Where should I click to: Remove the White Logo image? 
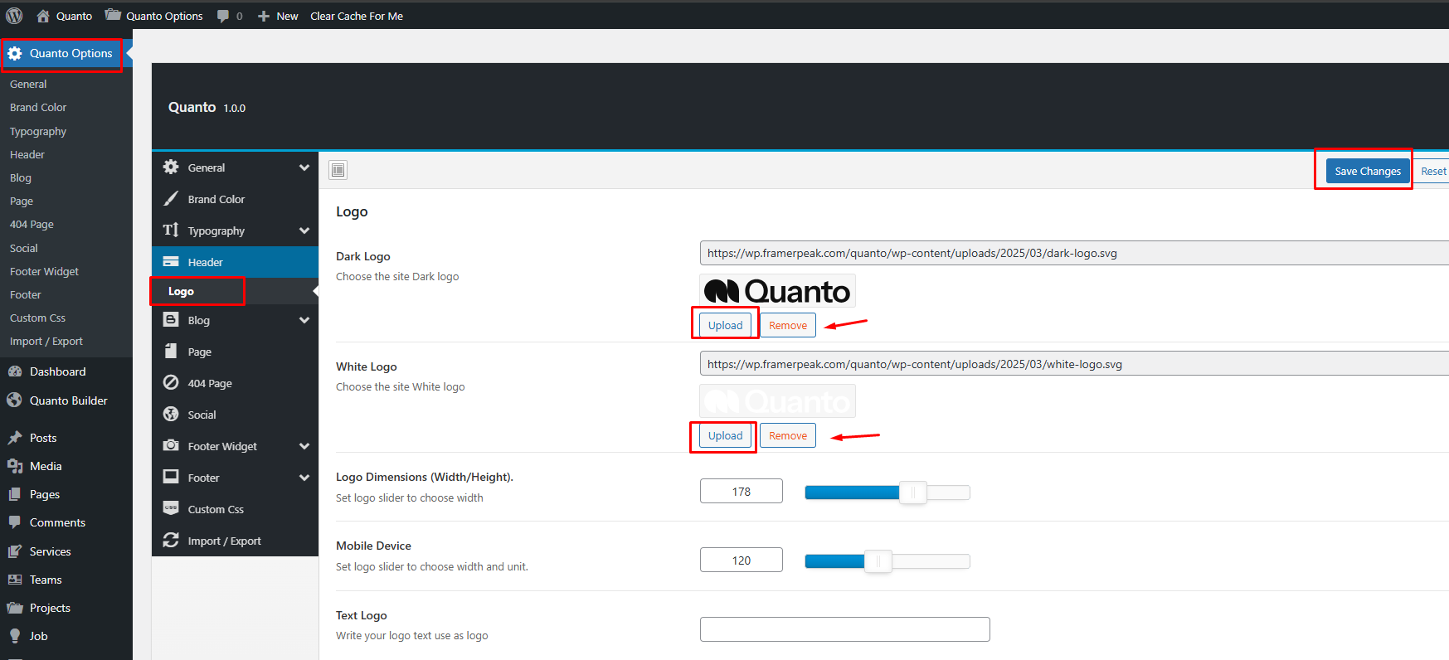click(x=788, y=435)
